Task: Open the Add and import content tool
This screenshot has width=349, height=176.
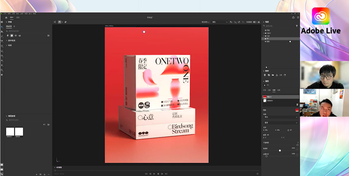Action: 2,22
